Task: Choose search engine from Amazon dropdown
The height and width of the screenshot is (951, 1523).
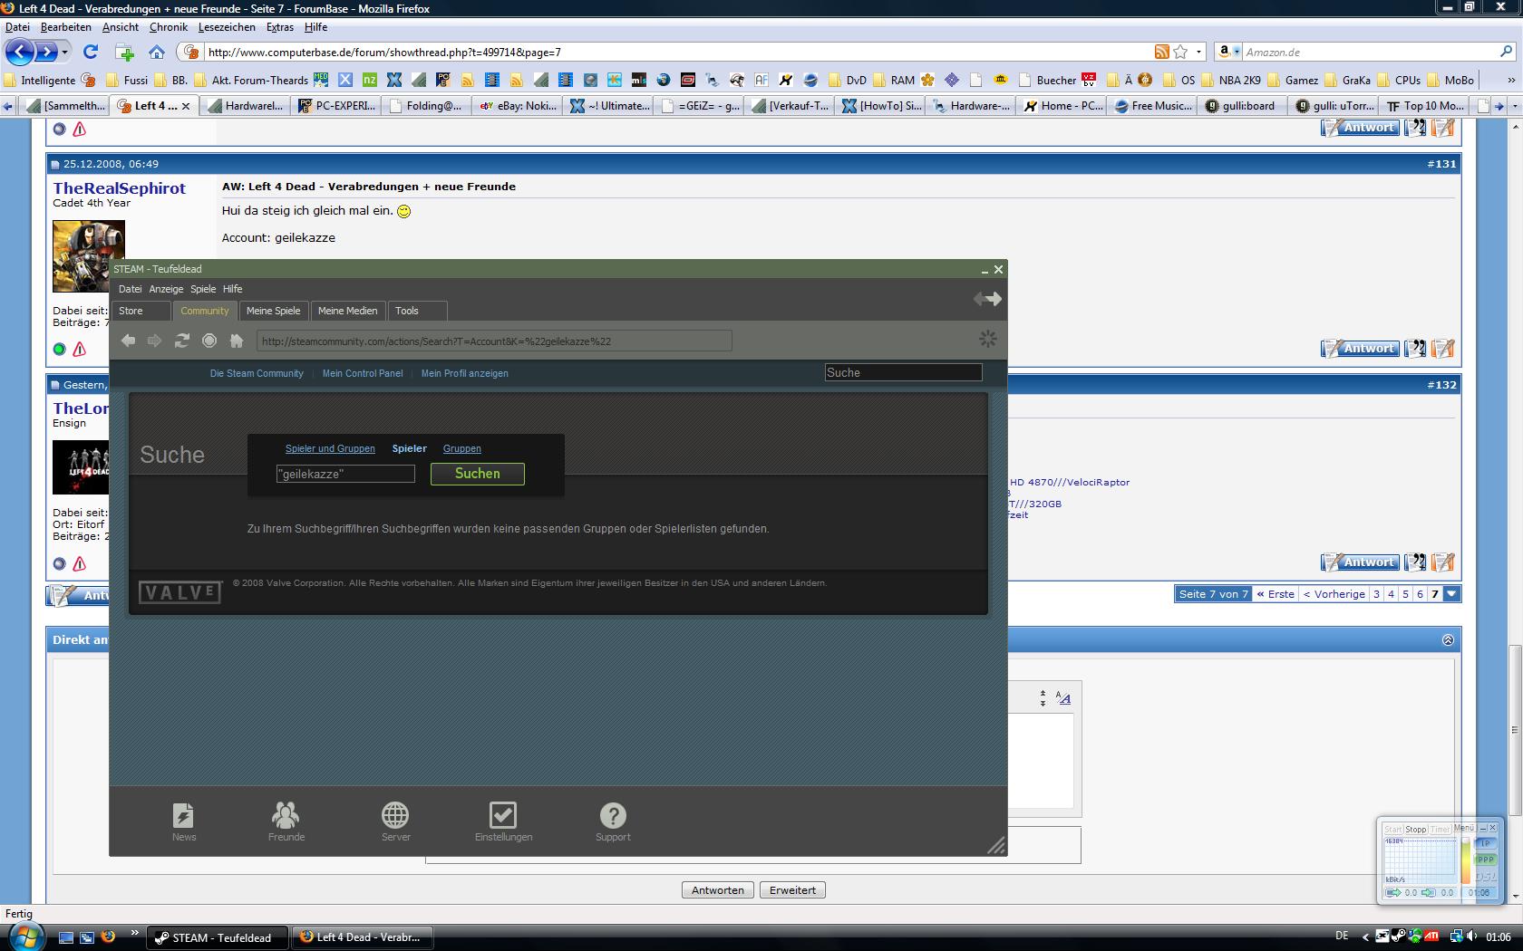Action: click(1228, 52)
